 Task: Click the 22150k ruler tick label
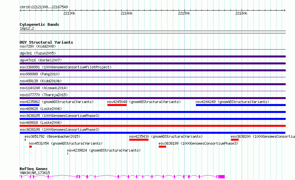tap(184, 13)
